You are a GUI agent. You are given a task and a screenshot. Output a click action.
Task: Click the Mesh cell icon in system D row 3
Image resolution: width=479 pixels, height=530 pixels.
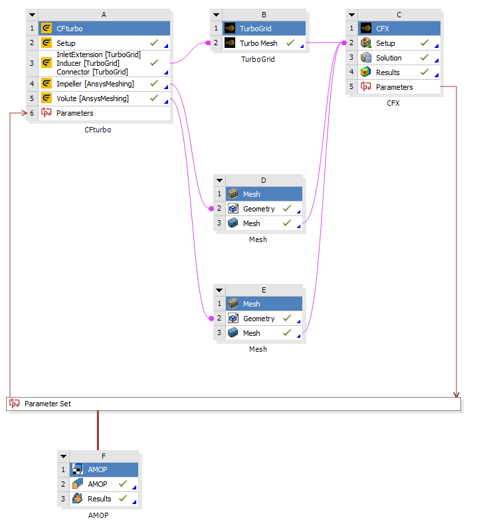[x=233, y=223]
